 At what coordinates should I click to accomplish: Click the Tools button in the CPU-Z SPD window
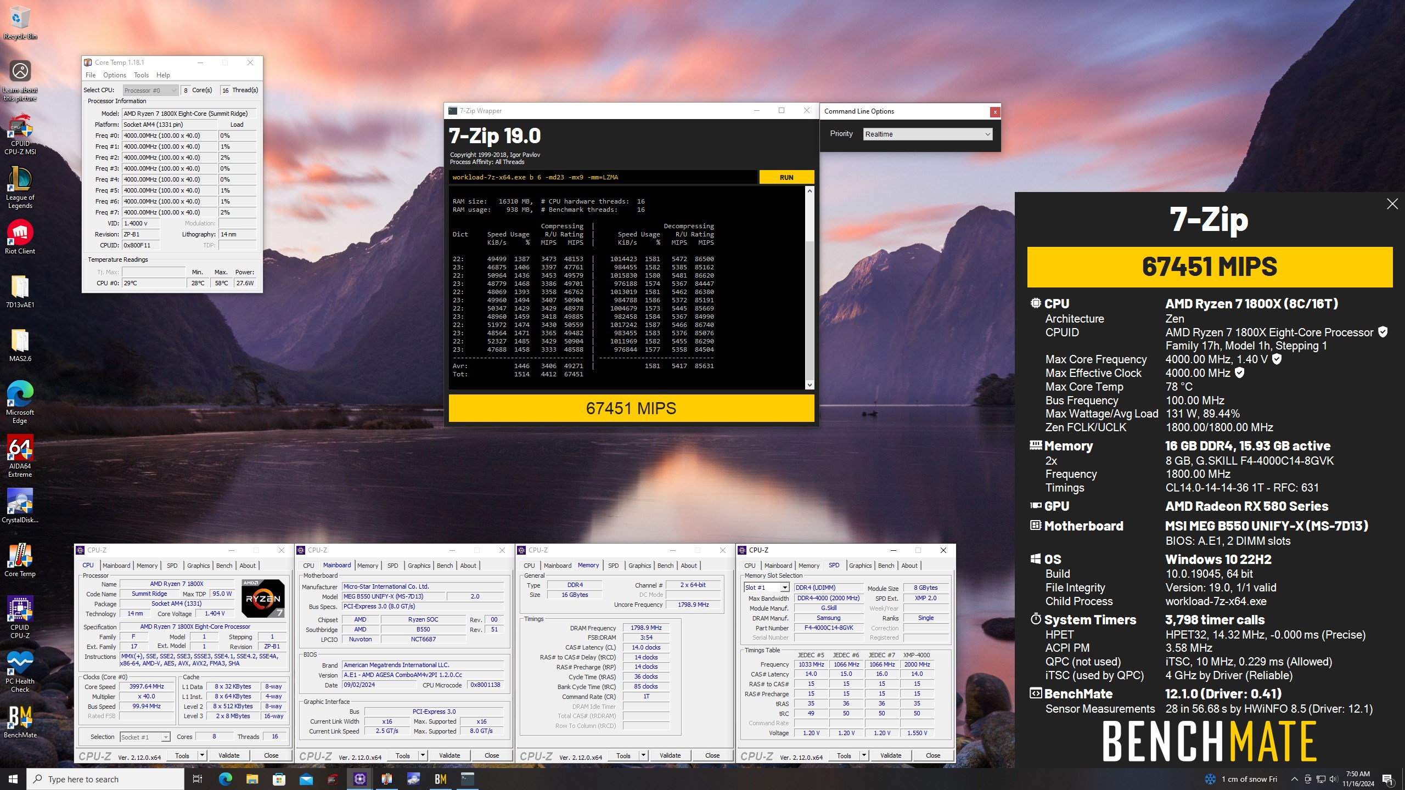click(844, 755)
